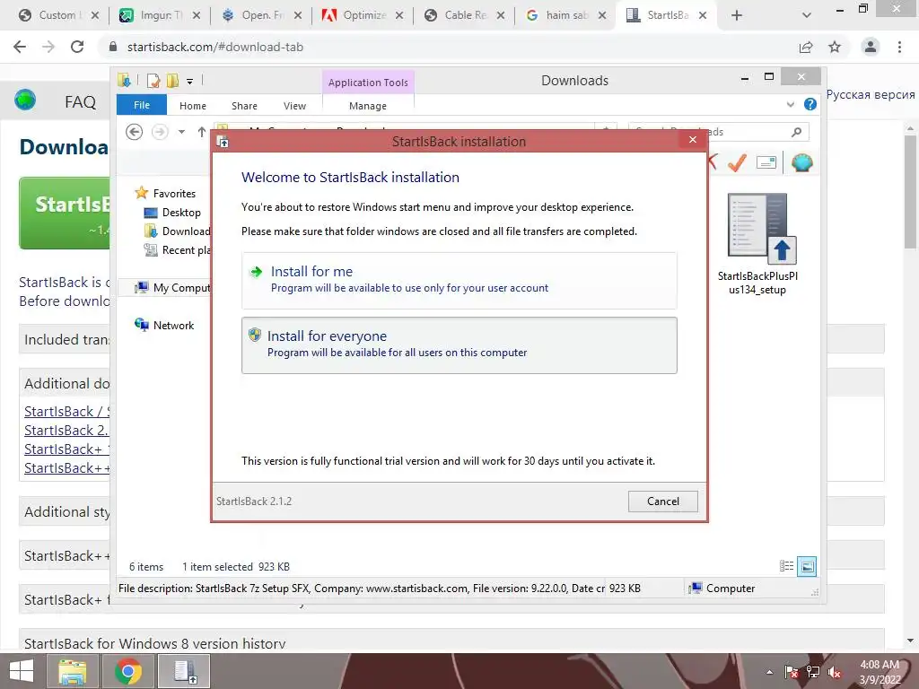Switch Explorer to large icons view

coord(807,566)
